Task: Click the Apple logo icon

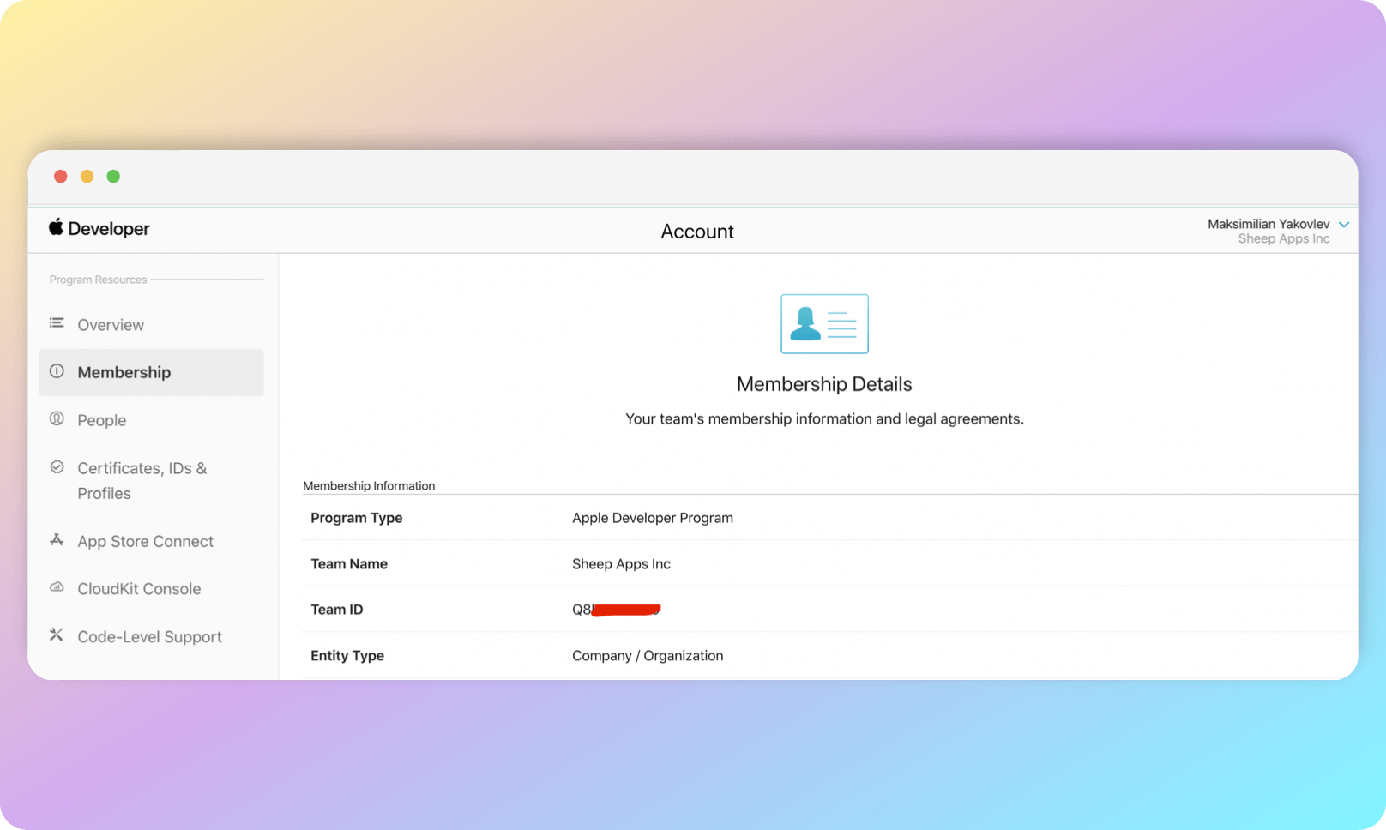Action: click(x=56, y=226)
